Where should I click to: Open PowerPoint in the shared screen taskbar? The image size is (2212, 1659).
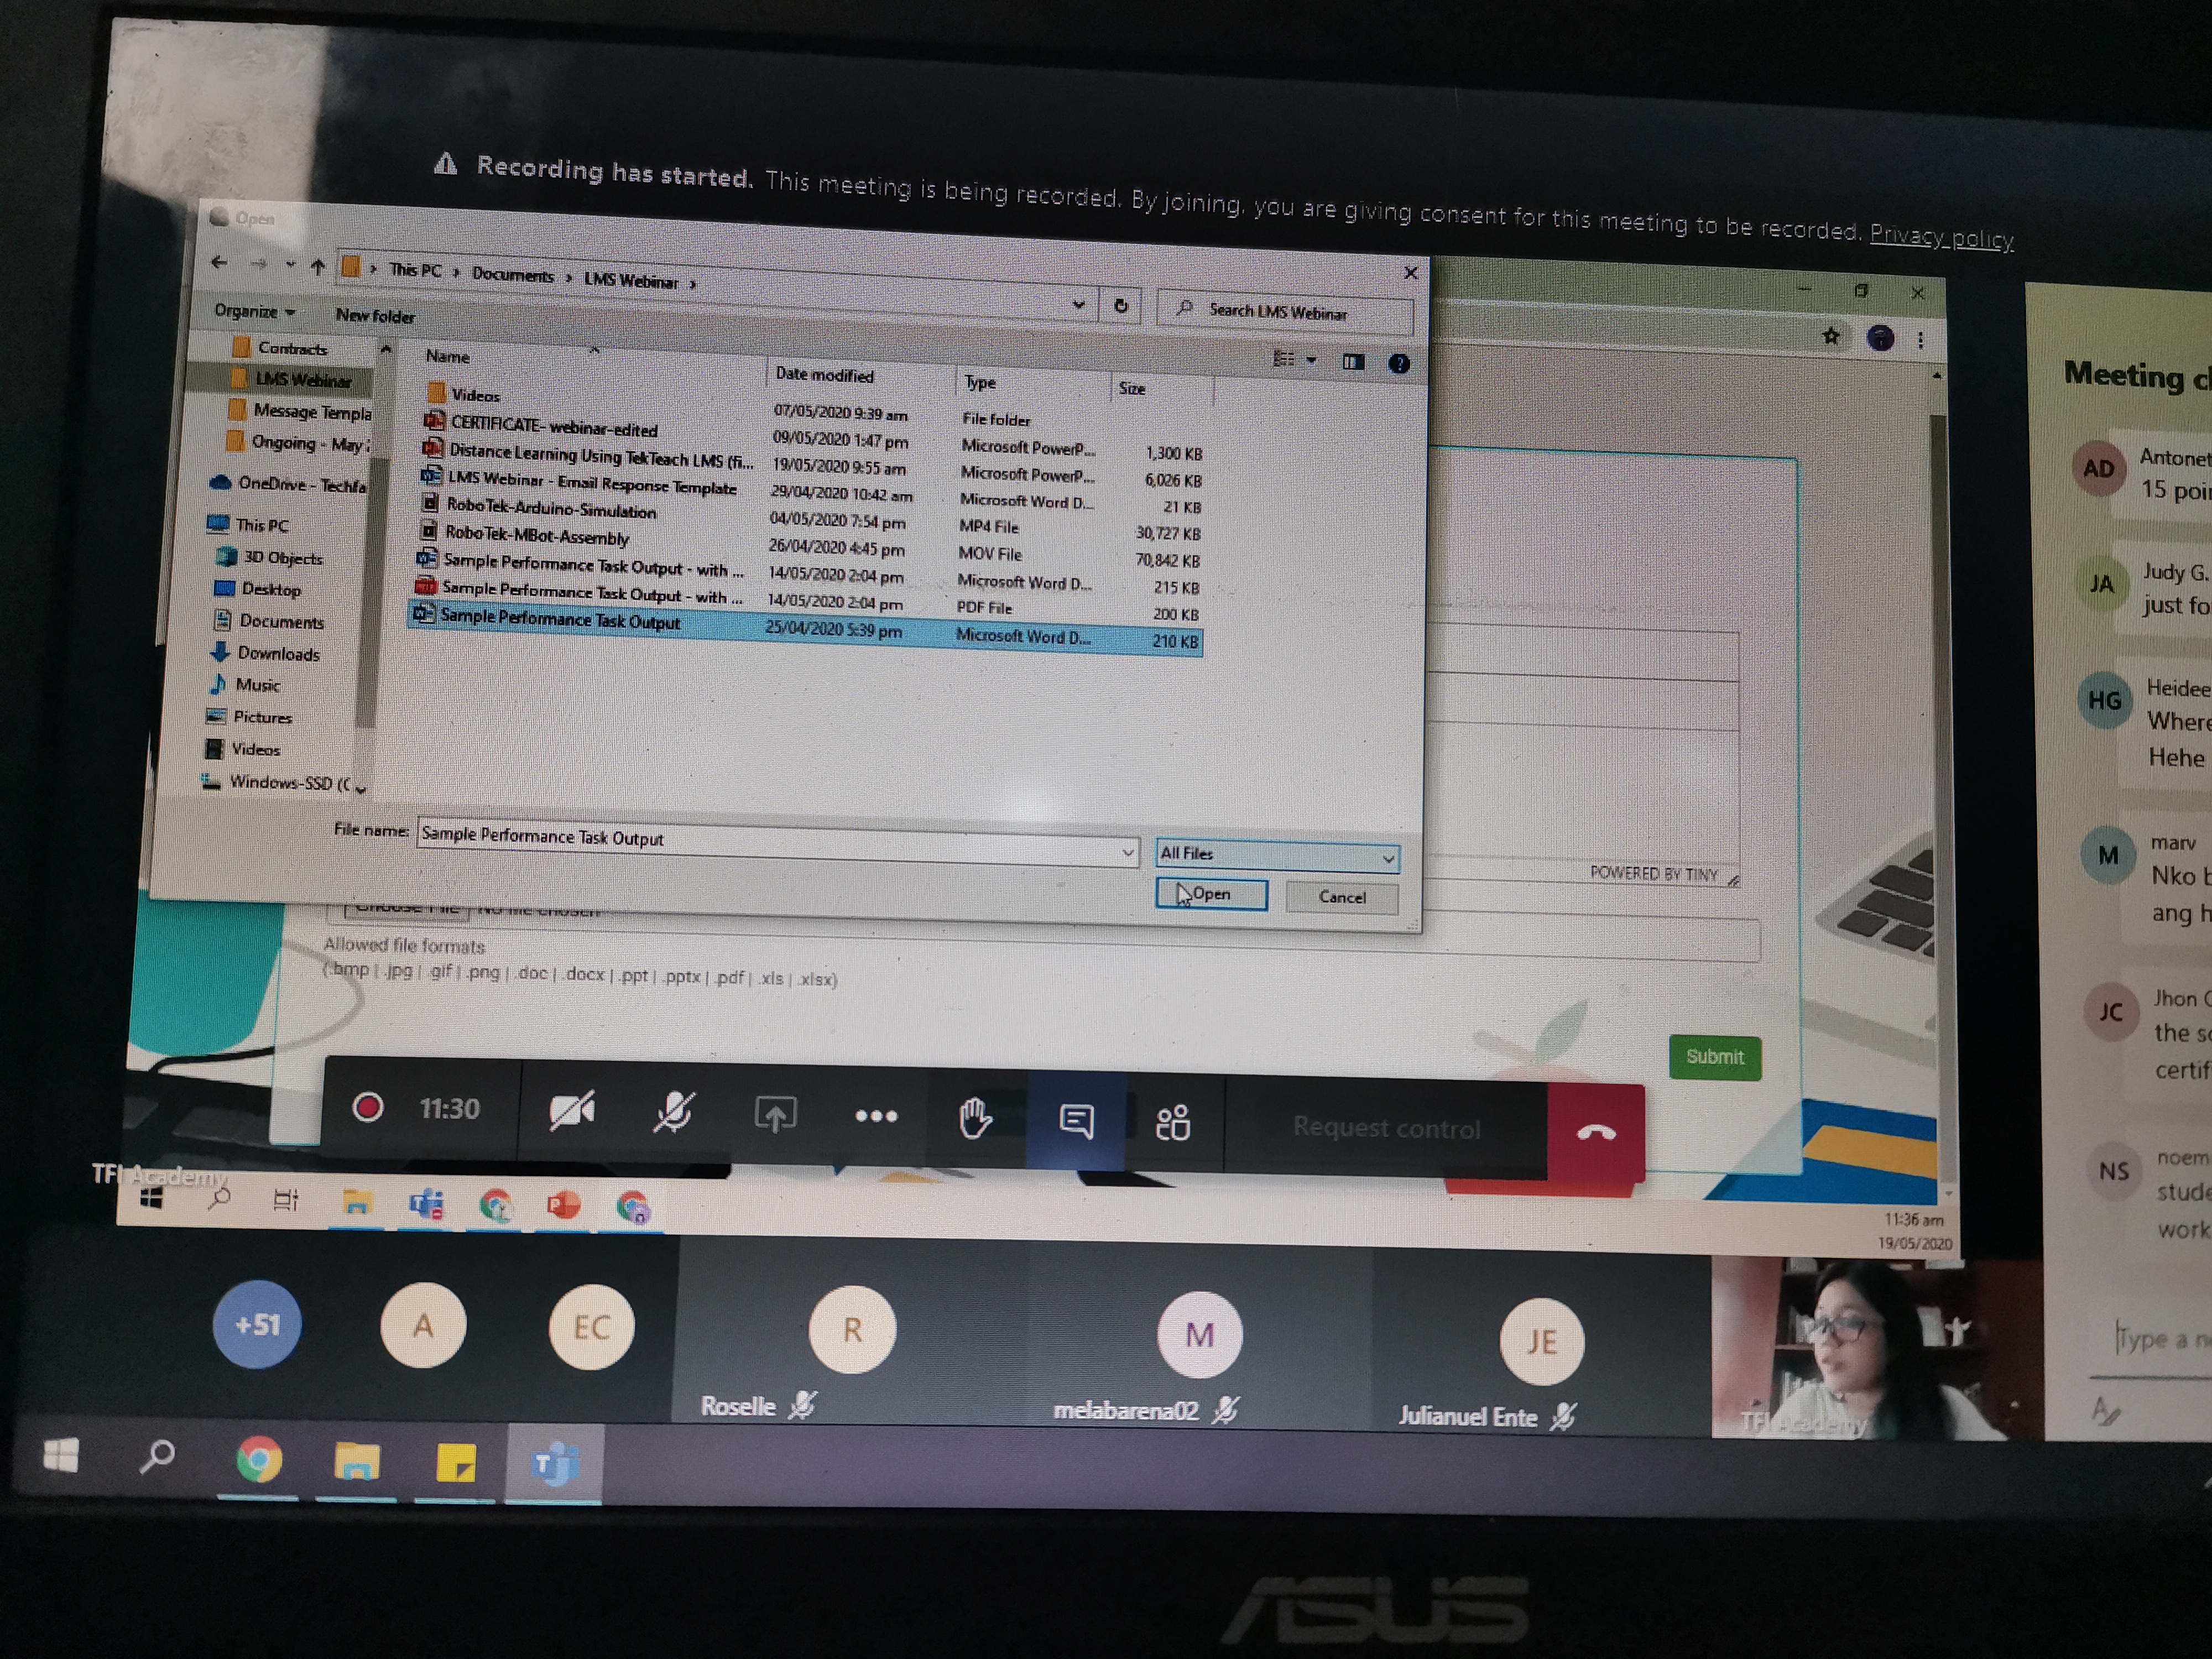[x=563, y=1205]
